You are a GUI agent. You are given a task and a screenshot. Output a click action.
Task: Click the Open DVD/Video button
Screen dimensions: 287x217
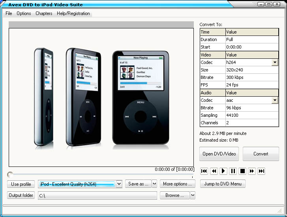tap(219, 154)
